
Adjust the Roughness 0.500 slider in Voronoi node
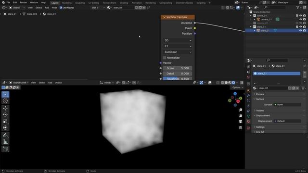178,78
